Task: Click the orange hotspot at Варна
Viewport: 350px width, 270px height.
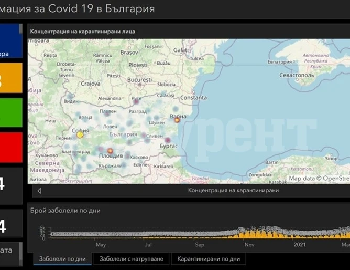Action: tap(177, 120)
